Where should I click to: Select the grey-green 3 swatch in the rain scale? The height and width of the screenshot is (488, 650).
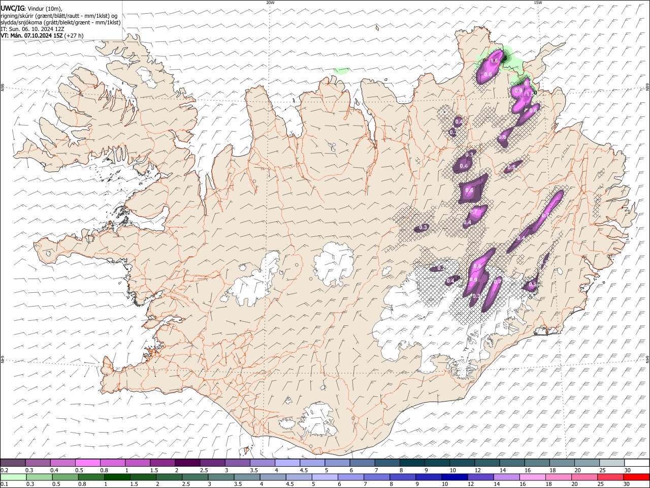pyautogui.click(x=221, y=477)
